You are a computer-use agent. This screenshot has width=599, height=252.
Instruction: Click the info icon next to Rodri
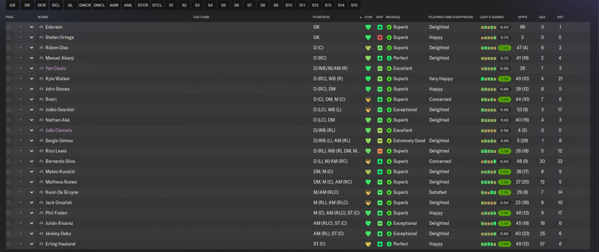[41, 100]
